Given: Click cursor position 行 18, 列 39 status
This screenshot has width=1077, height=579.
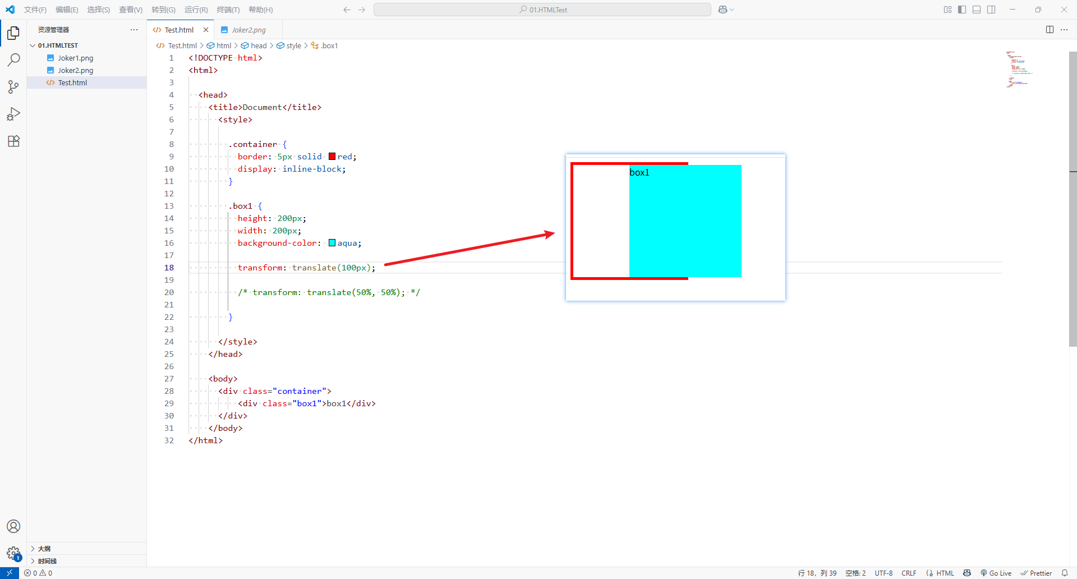Looking at the screenshot, I should pyautogui.click(x=817, y=573).
